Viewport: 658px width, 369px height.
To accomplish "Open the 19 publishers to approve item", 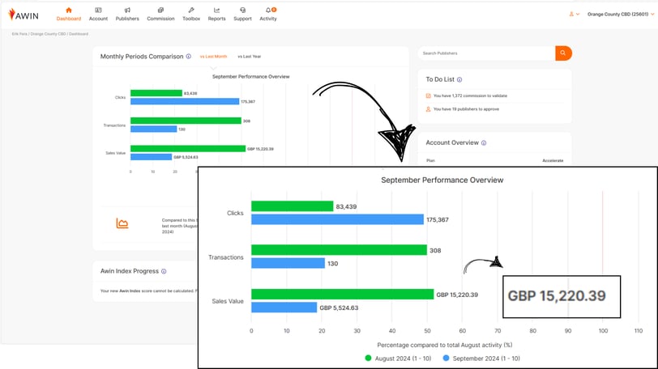I will coord(466,109).
